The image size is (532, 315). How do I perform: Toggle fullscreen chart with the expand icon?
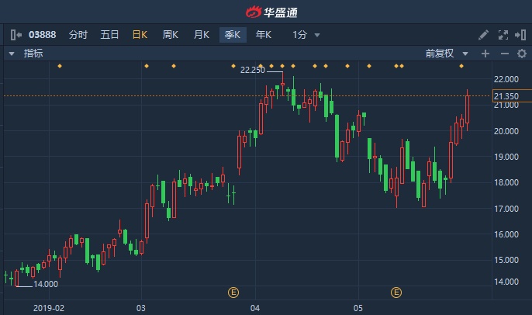click(x=503, y=35)
